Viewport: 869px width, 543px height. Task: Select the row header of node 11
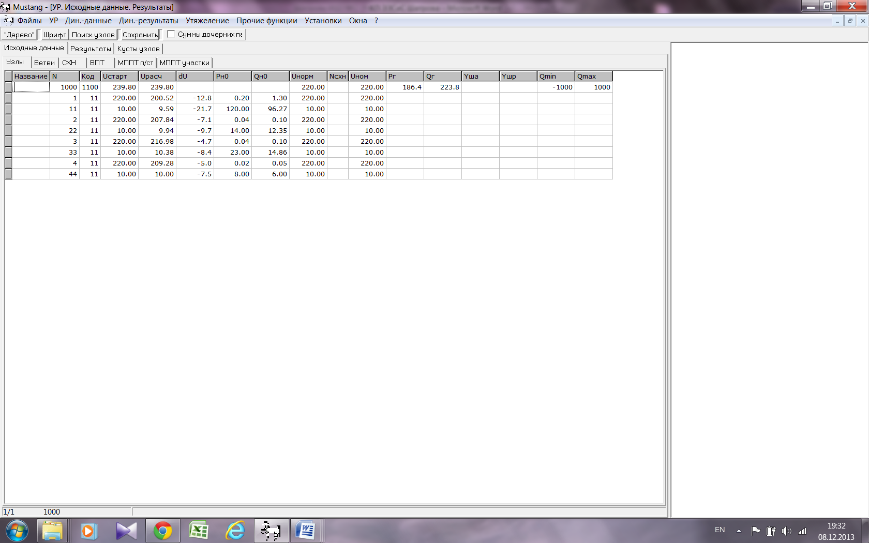pyautogui.click(x=9, y=109)
